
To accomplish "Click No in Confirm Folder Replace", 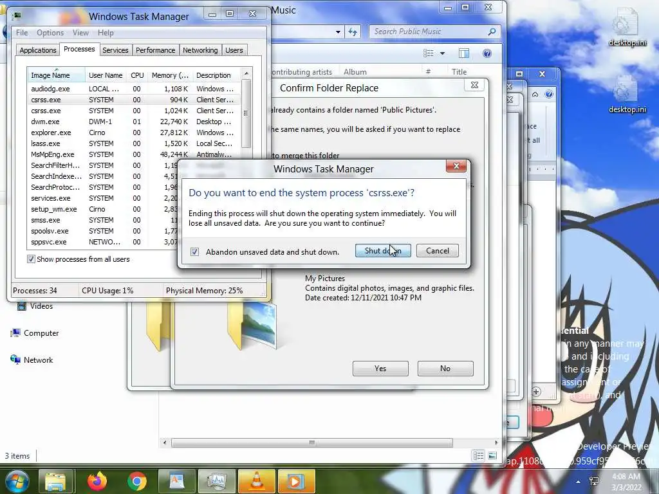I will (x=445, y=369).
